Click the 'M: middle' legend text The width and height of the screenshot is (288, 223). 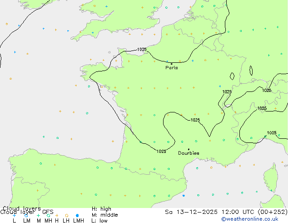tap(104, 215)
